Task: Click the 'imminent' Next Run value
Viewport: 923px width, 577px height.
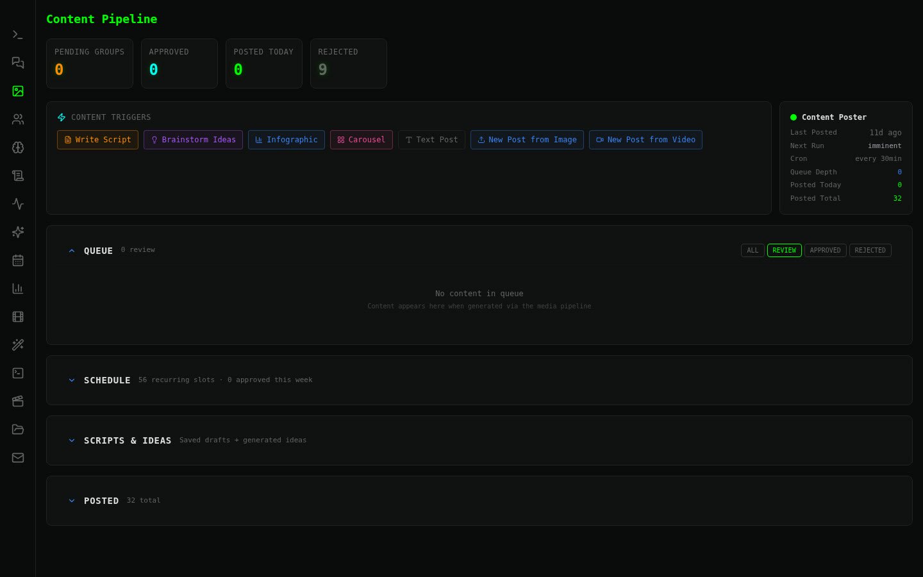Action: coord(885,146)
